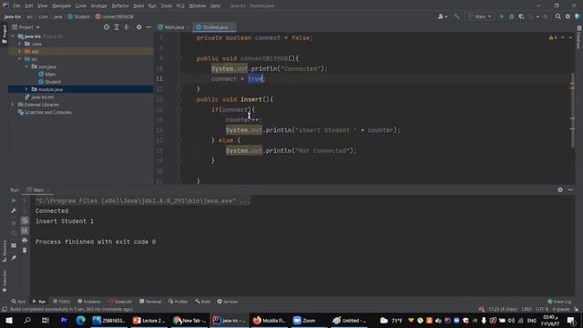
Task: Hide the Project tool window
Action: point(148,27)
